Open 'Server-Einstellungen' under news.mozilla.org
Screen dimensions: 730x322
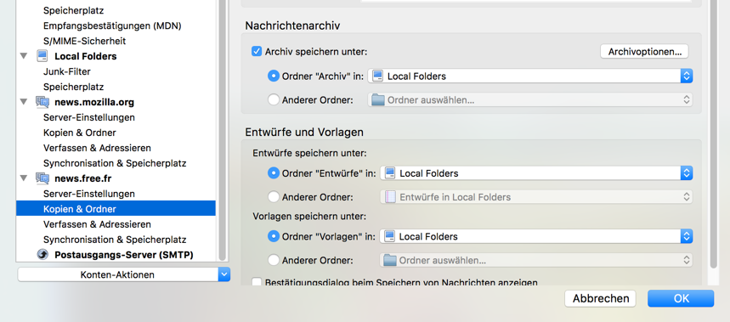click(89, 117)
